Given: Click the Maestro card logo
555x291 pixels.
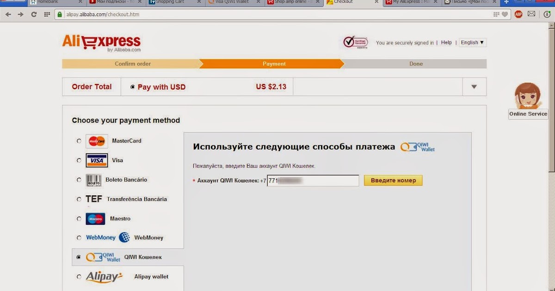Looking at the screenshot, I should (96, 218).
